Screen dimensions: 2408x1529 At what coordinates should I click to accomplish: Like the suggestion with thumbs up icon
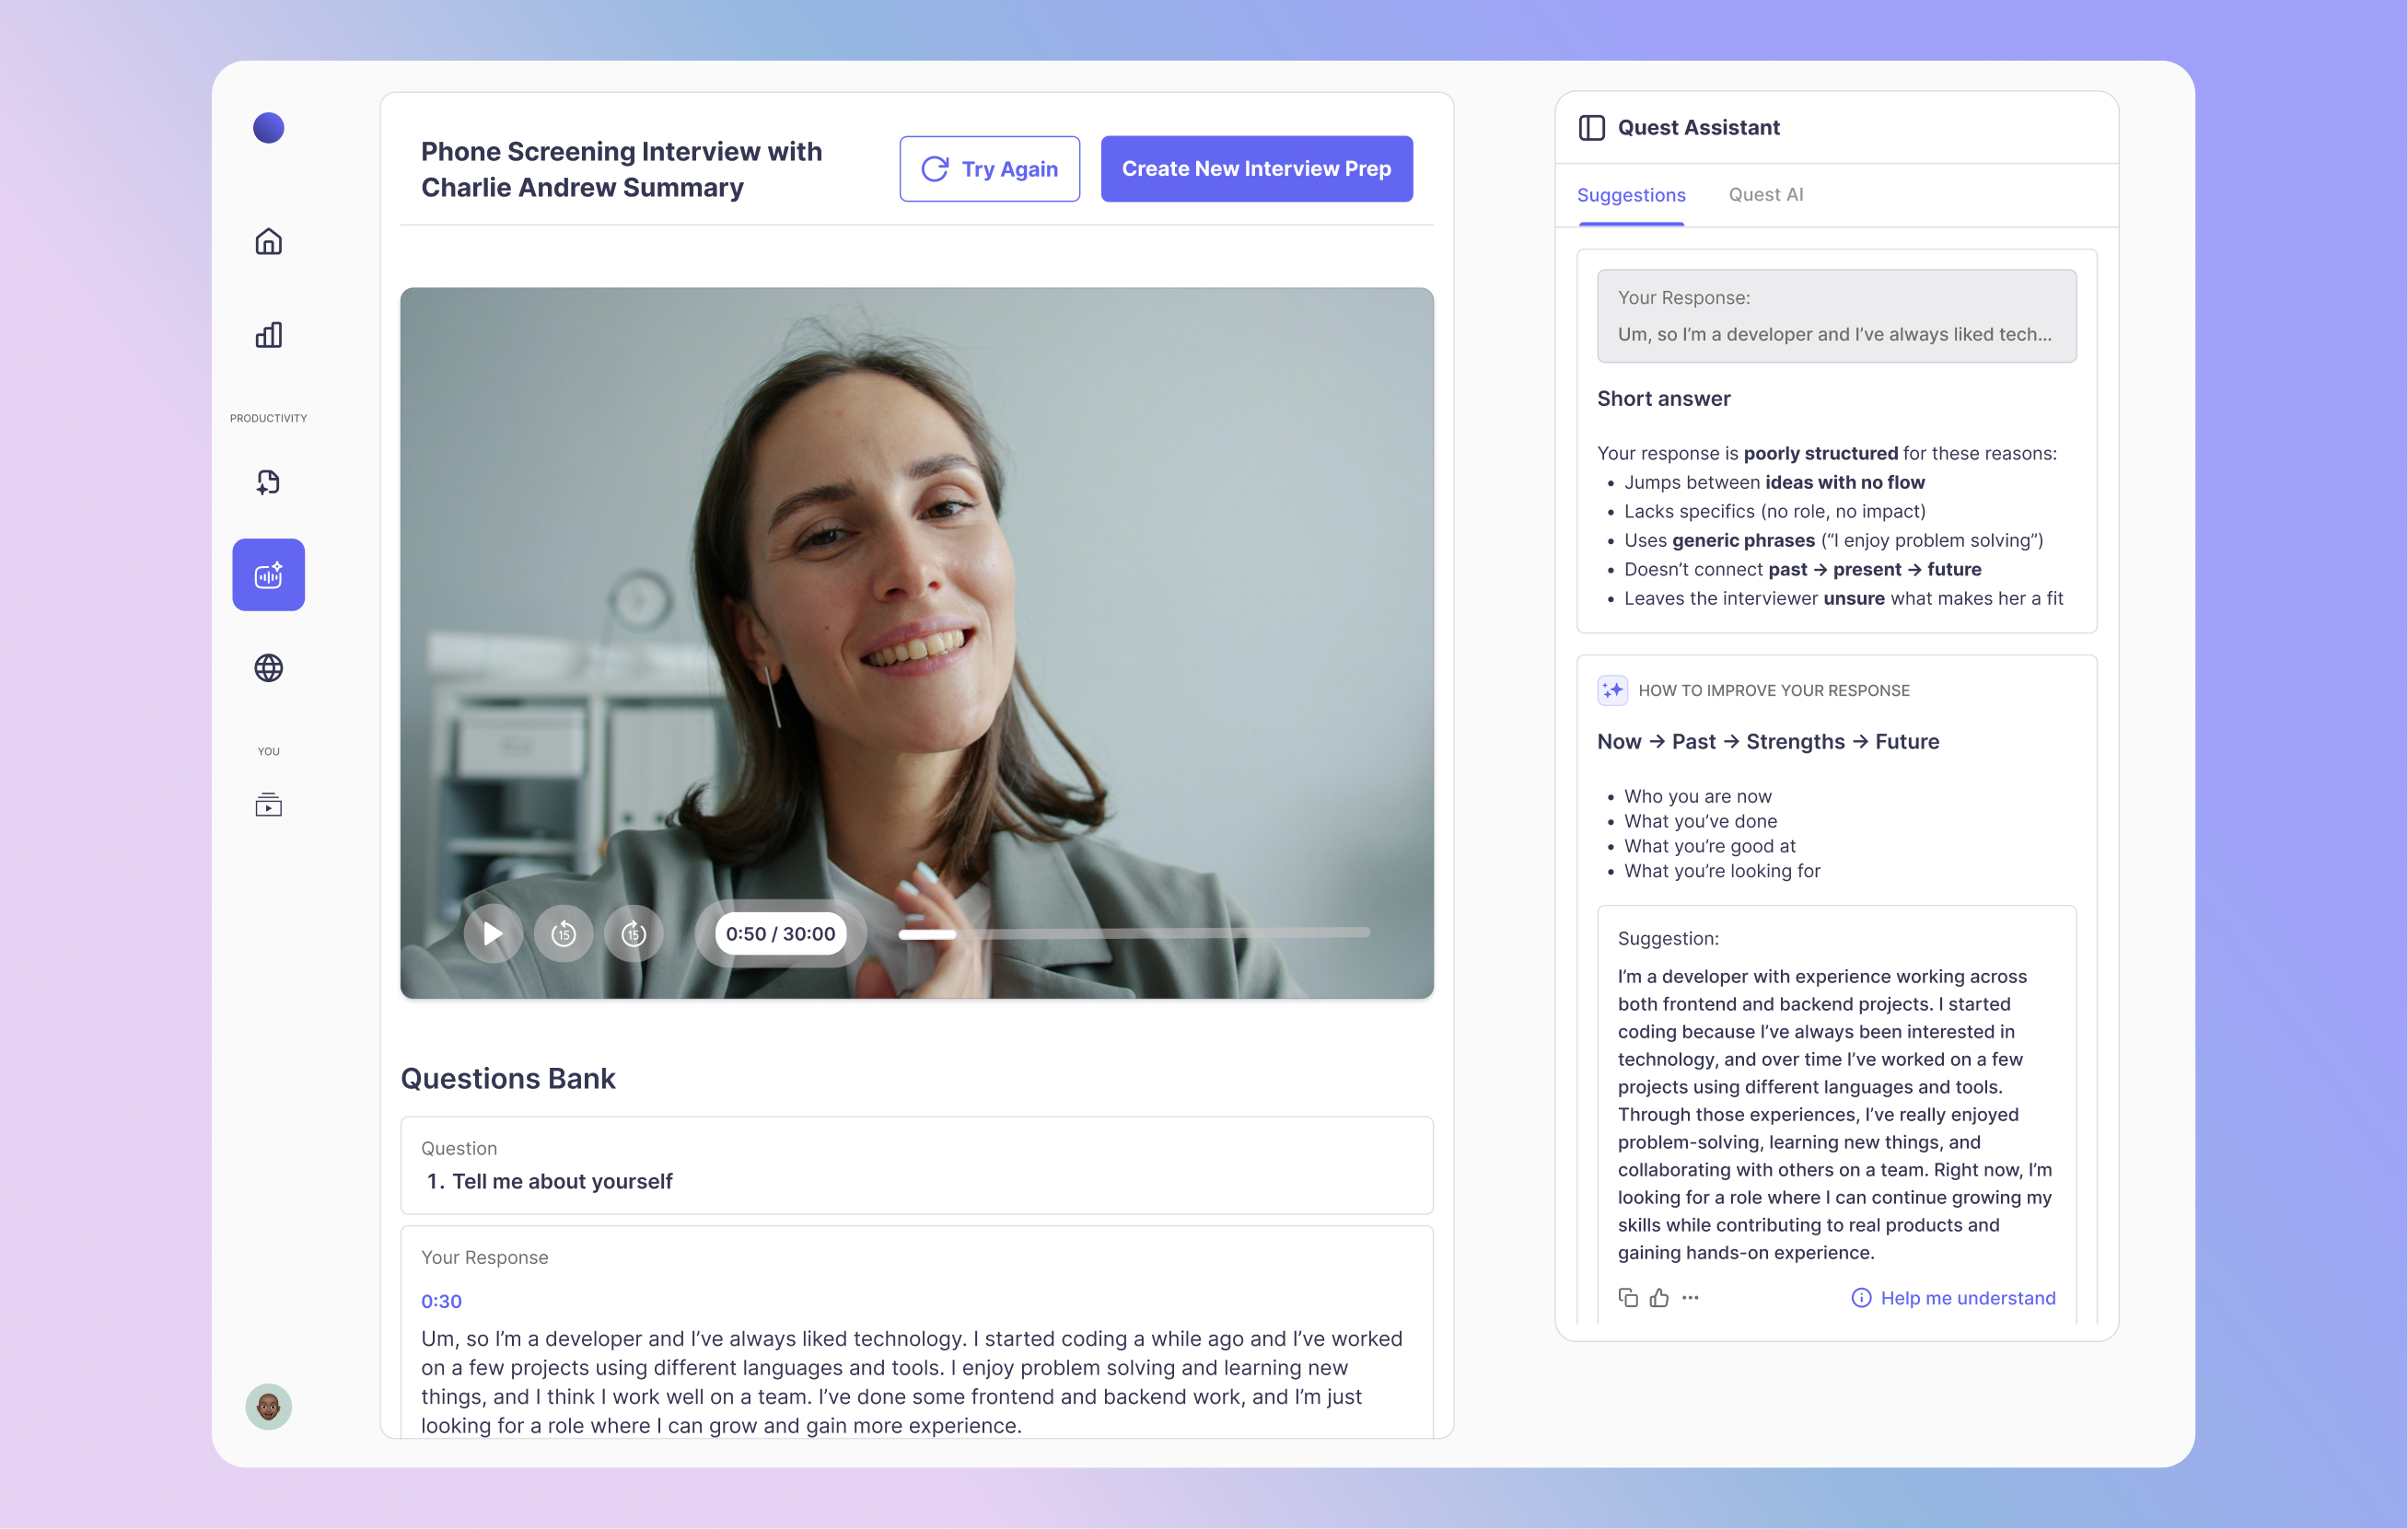pyautogui.click(x=1659, y=1297)
